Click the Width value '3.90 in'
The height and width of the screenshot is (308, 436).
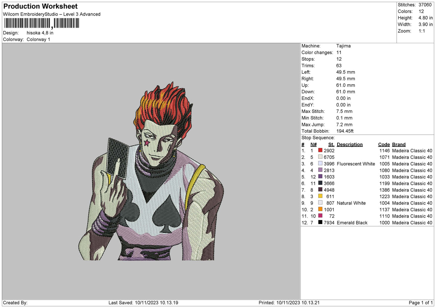click(x=425, y=24)
